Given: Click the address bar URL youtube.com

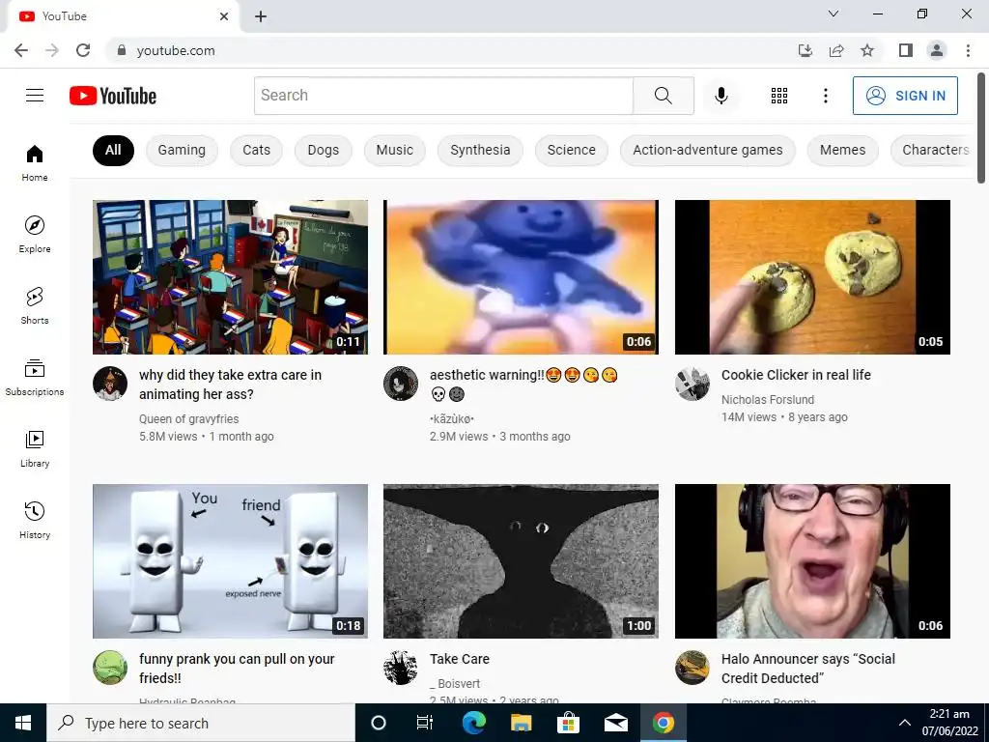Looking at the screenshot, I should pos(176,50).
